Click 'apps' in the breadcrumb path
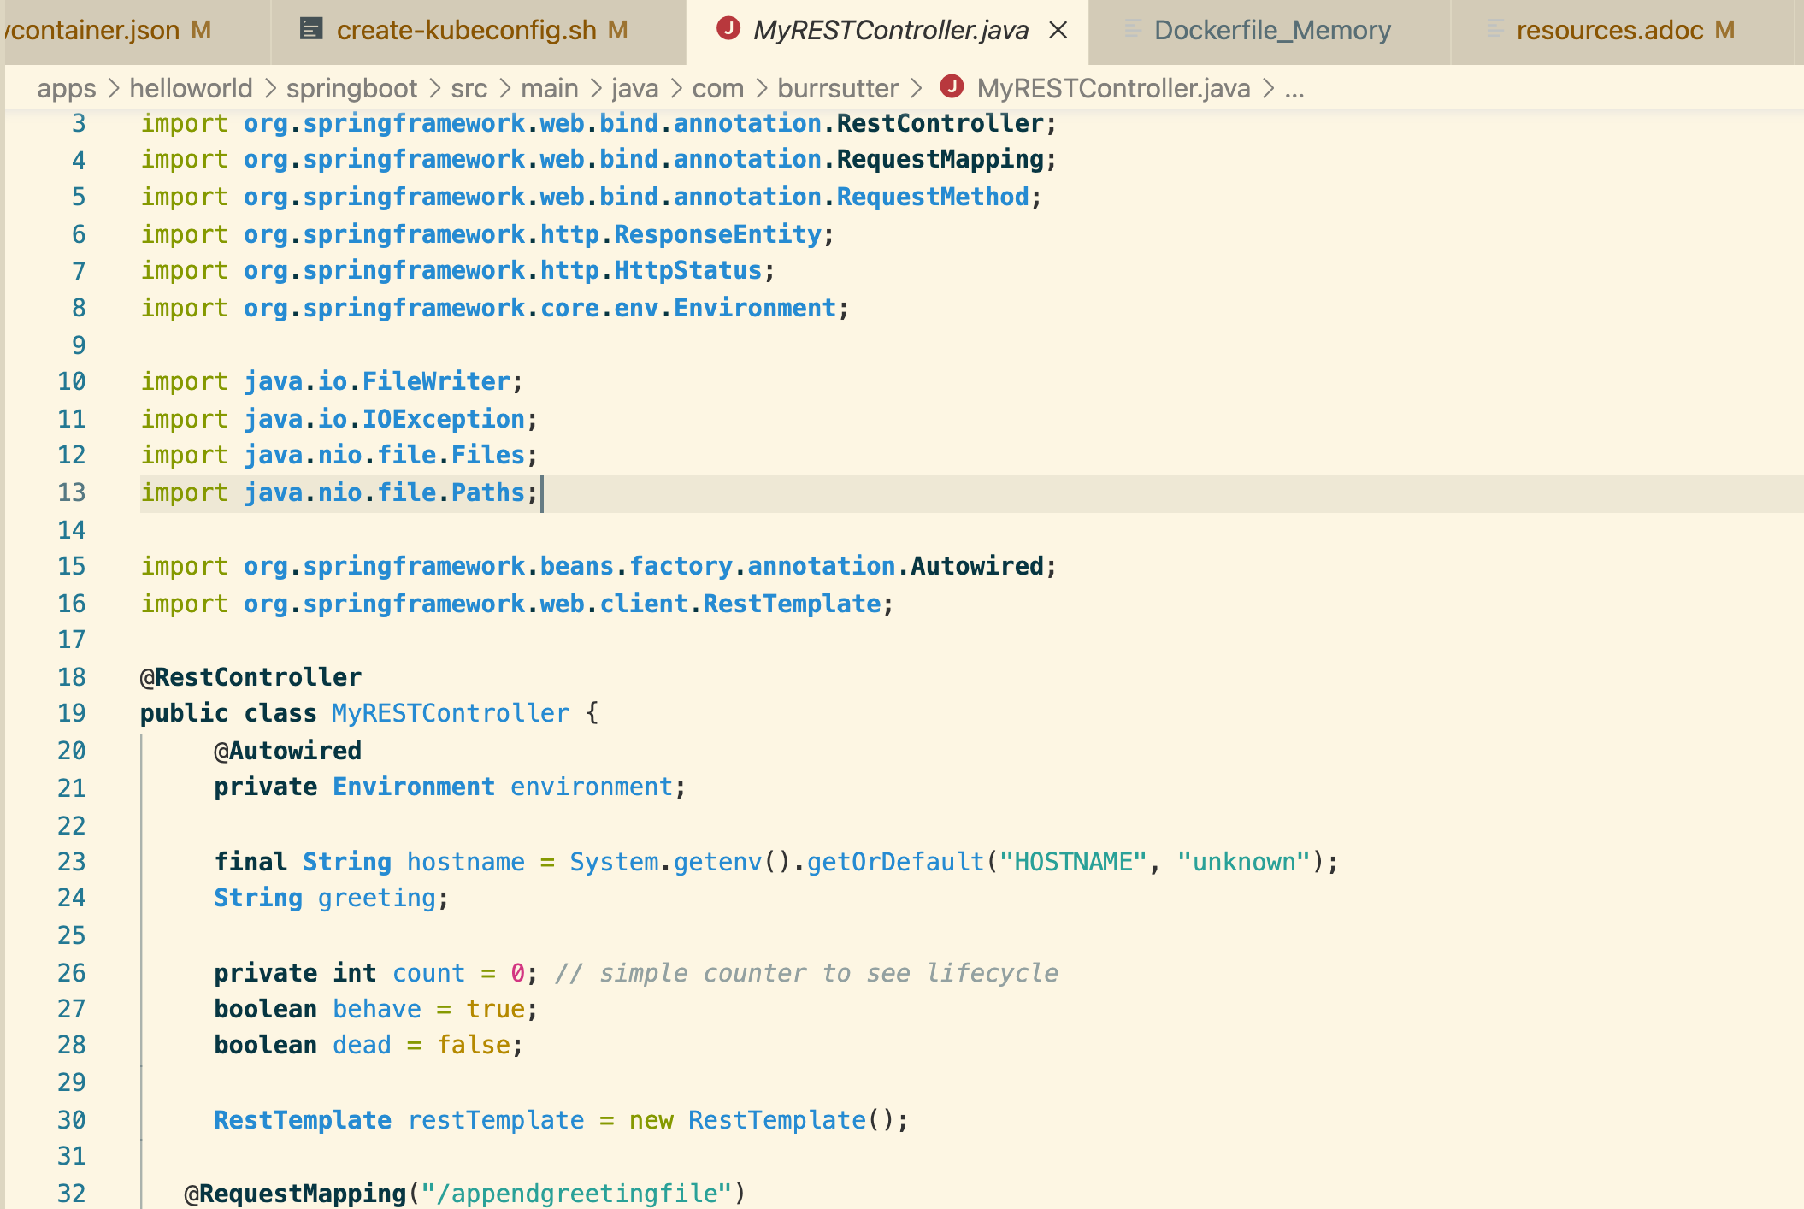The image size is (1804, 1209). (67, 87)
